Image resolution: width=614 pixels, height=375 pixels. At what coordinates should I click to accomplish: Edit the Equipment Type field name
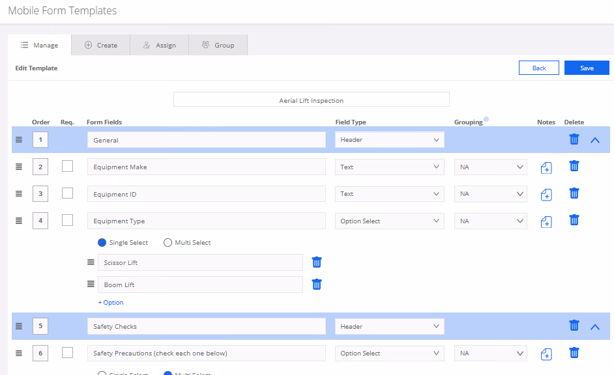207,221
